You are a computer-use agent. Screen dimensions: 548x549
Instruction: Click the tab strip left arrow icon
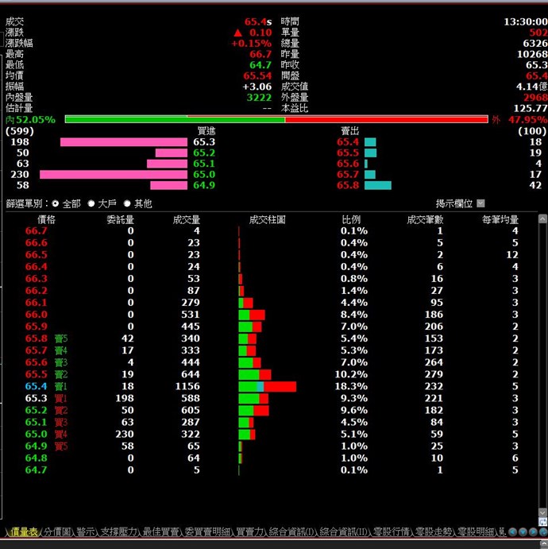point(512,532)
